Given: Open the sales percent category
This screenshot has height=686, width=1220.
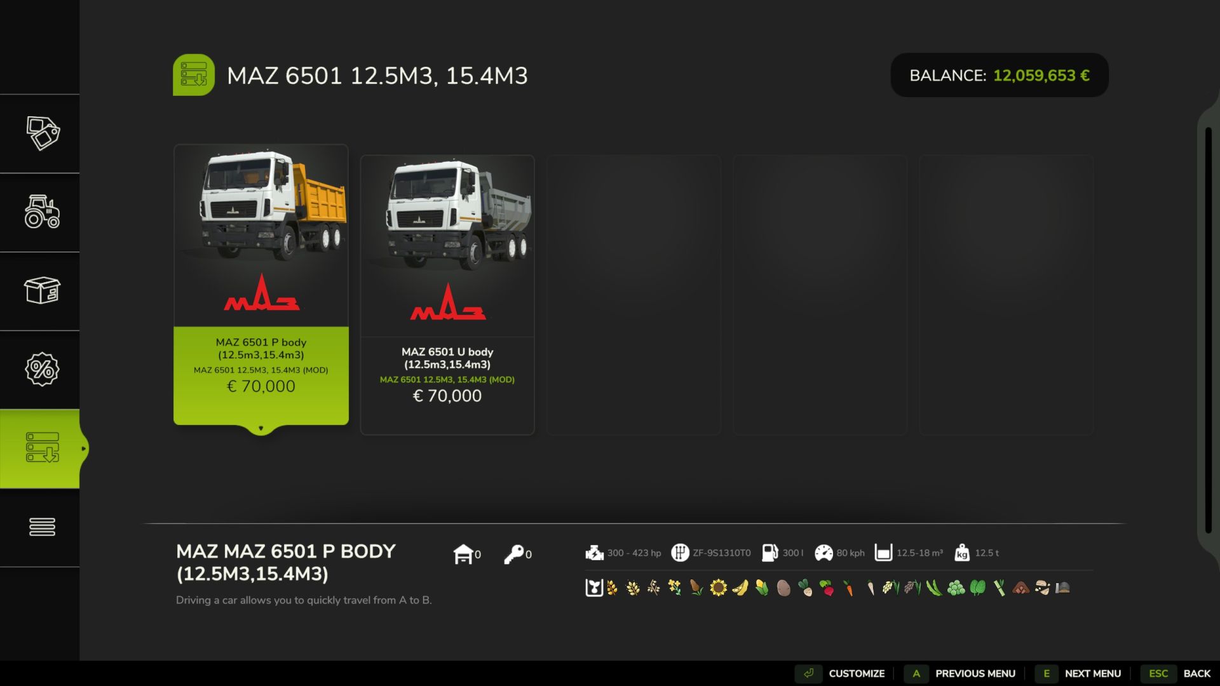Looking at the screenshot, I should click(42, 369).
